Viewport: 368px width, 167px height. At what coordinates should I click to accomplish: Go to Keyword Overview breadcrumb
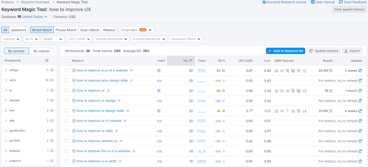point(35,2)
